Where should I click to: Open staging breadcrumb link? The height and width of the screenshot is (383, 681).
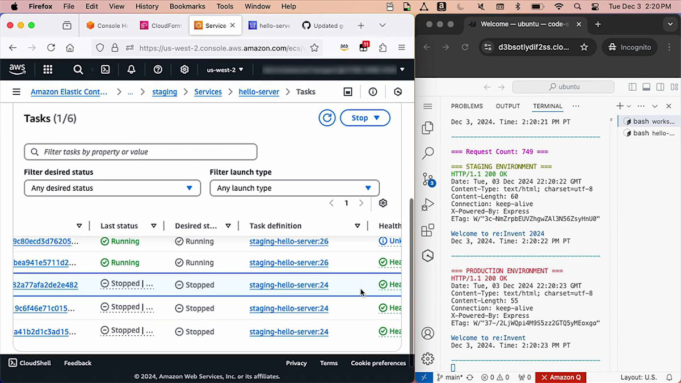pos(165,92)
